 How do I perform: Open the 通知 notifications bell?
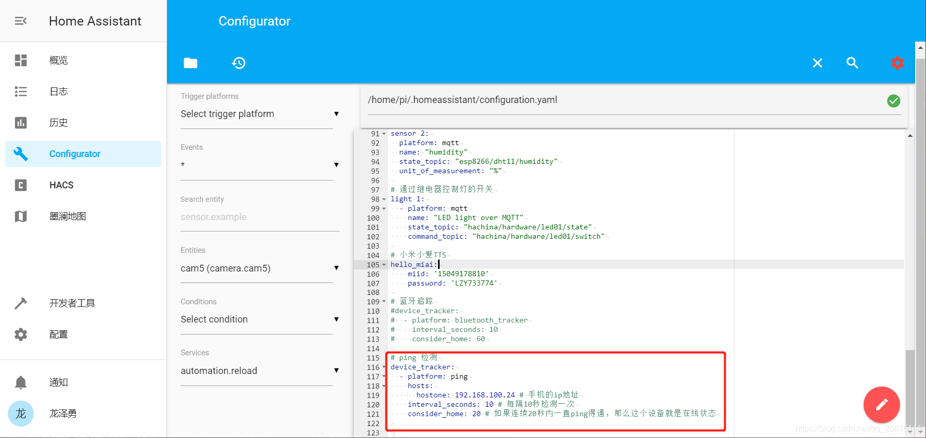(x=21, y=382)
